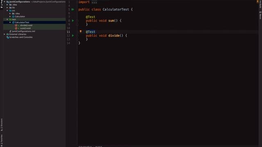Expand the lib folder

point(7,8)
